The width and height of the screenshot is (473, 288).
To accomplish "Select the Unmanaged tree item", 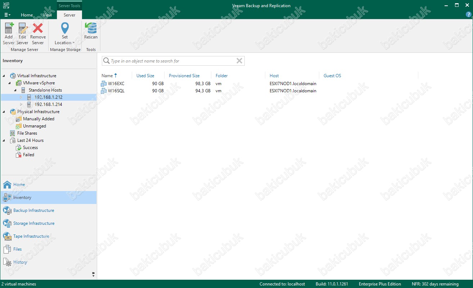I will pyautogui.click(x=35, y=126).
